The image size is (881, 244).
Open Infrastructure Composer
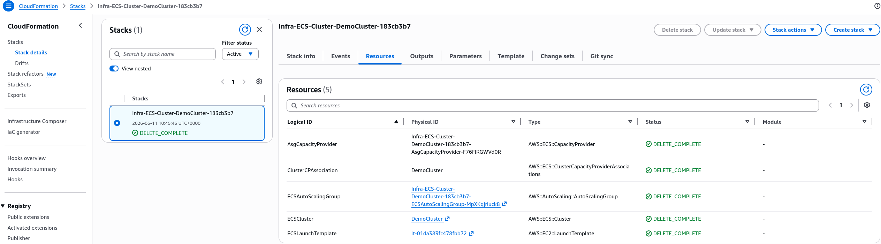(x=37, y=121)
